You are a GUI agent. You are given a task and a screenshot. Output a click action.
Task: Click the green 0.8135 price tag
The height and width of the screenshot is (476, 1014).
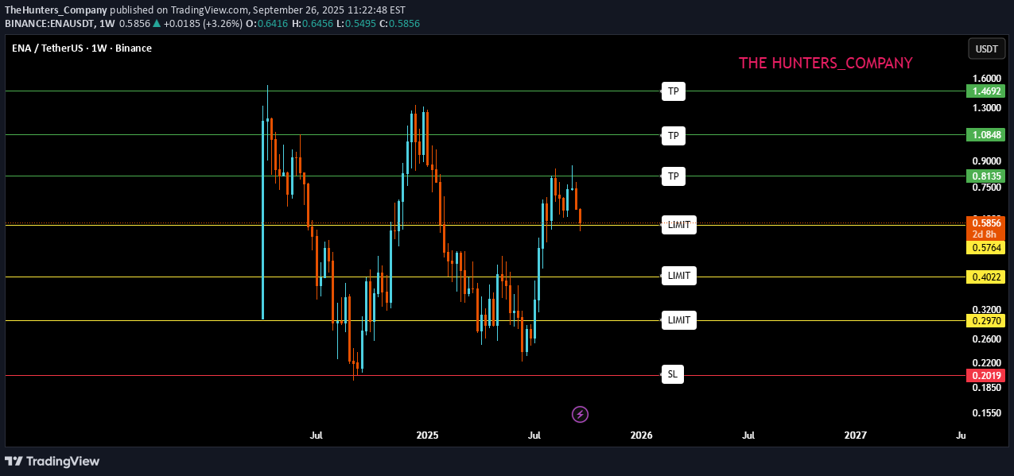pyautogui.click(x=986, y=176)
